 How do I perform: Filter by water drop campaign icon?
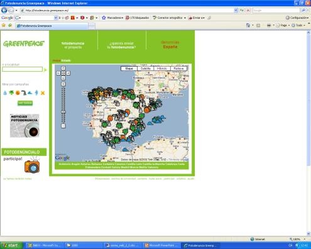5,93
